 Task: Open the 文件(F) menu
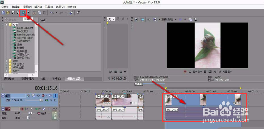point(6,7)
